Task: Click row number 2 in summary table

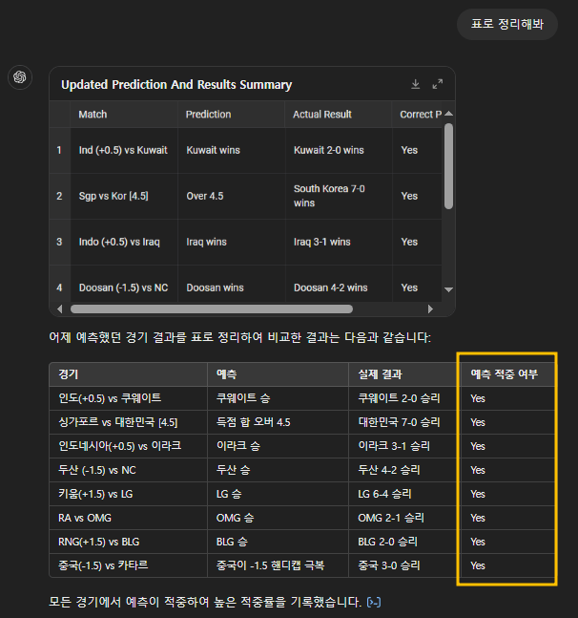Action: pyautogui.click(x=59, y=196)
